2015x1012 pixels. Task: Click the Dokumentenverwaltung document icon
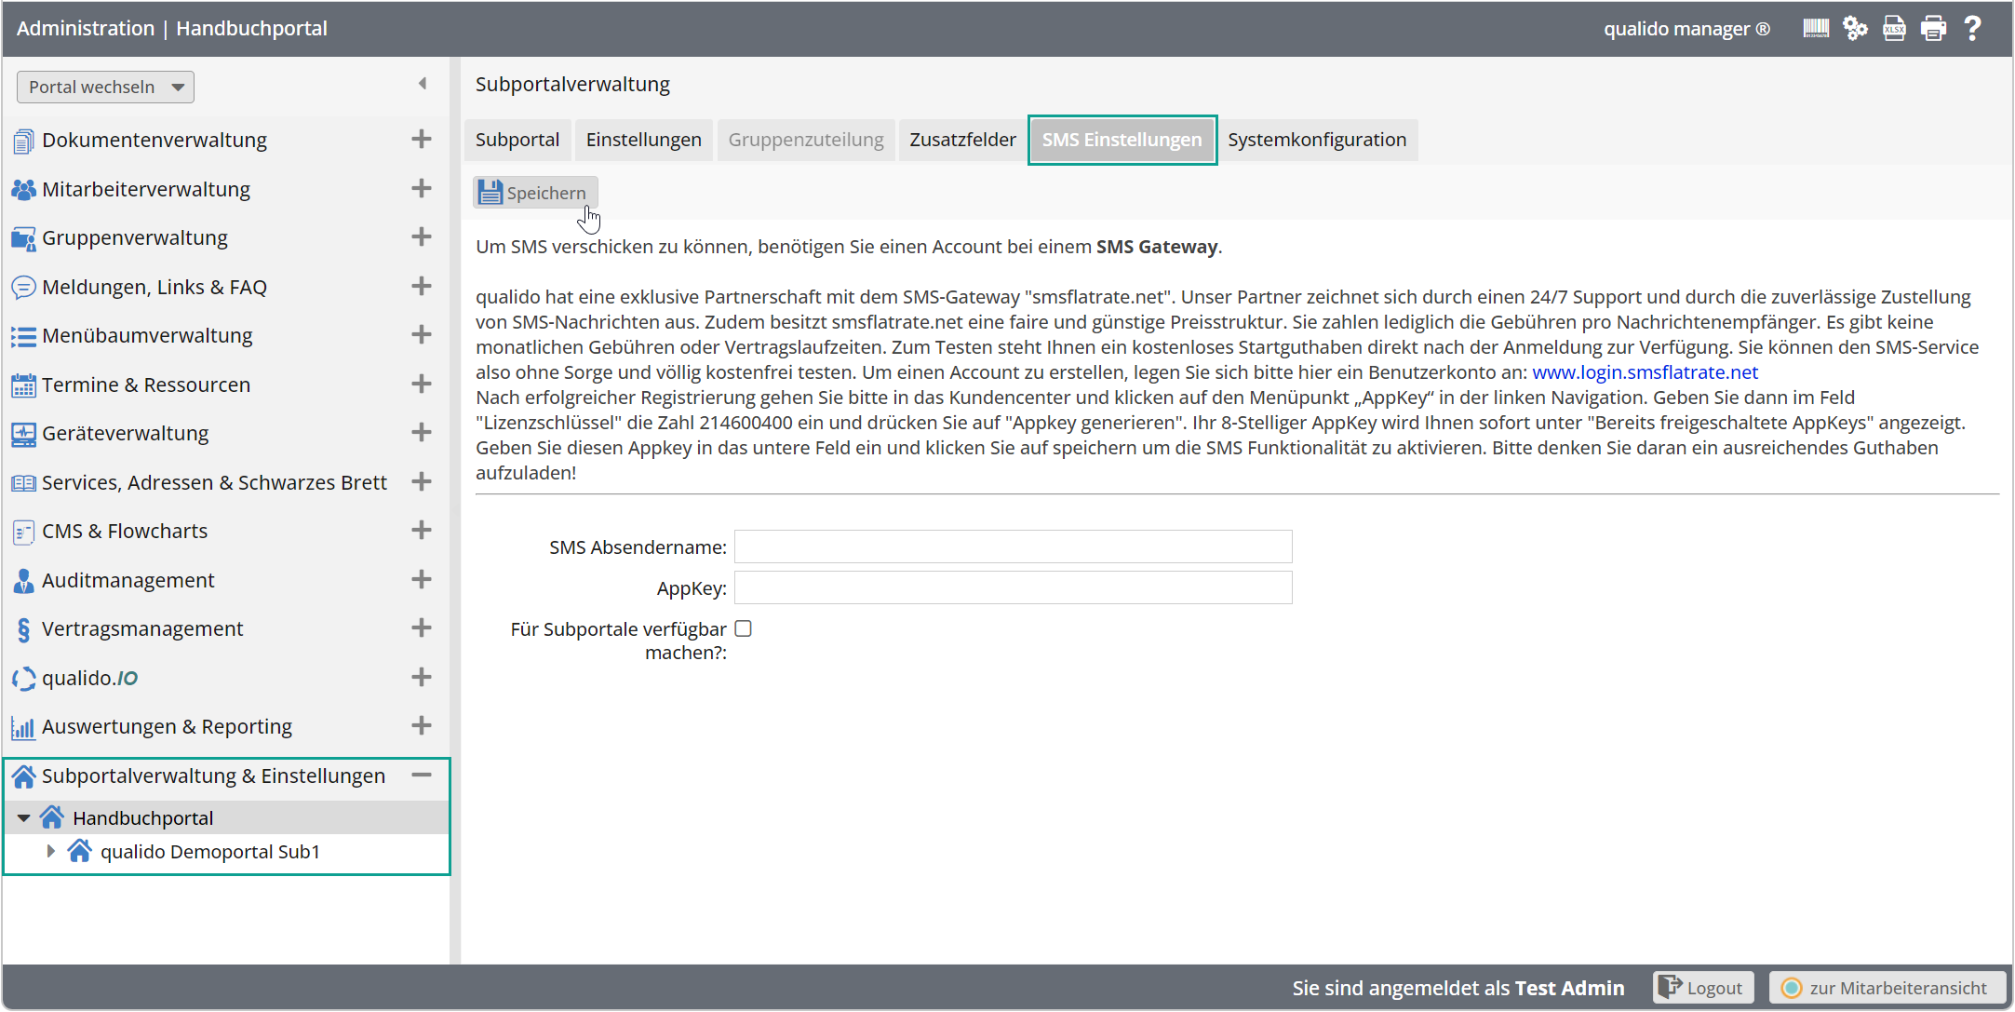[x=23, y=142]
